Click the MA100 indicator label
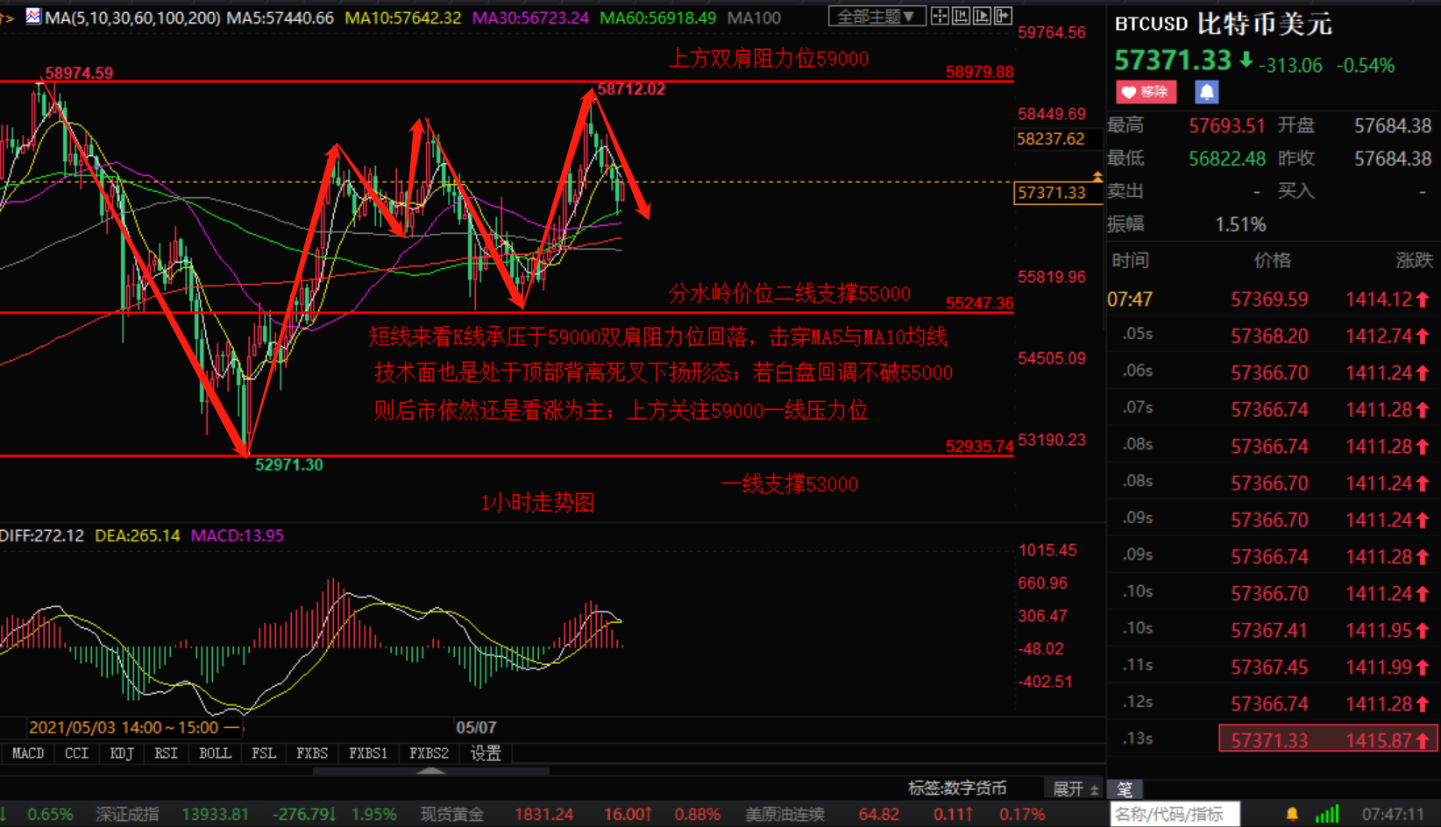 coord(754,18)
